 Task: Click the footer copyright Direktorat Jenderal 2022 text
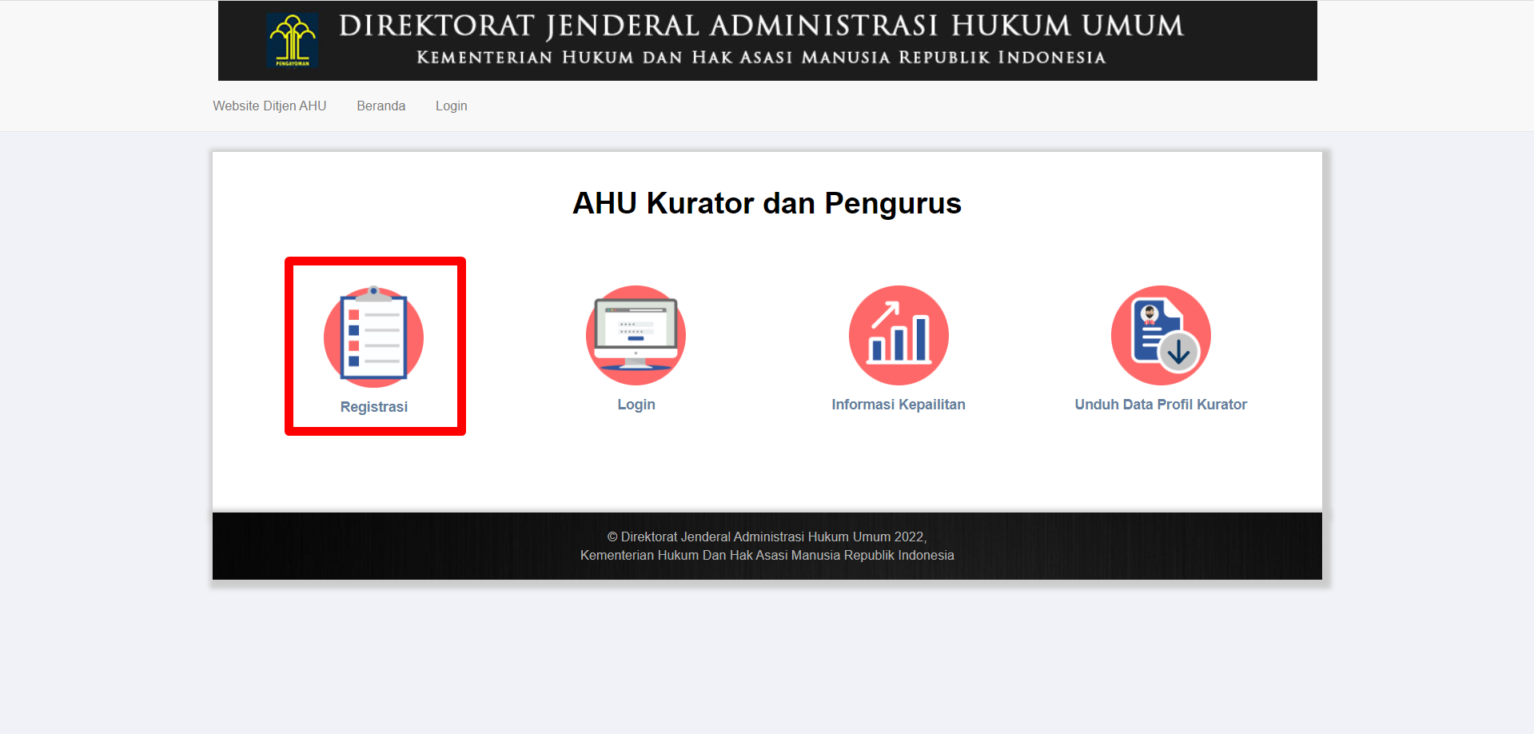[x=767, y=537]
